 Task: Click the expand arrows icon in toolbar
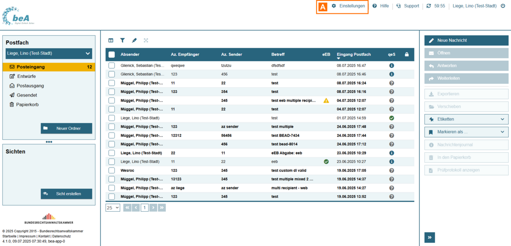pyautogui.click(x=146, y=40)
